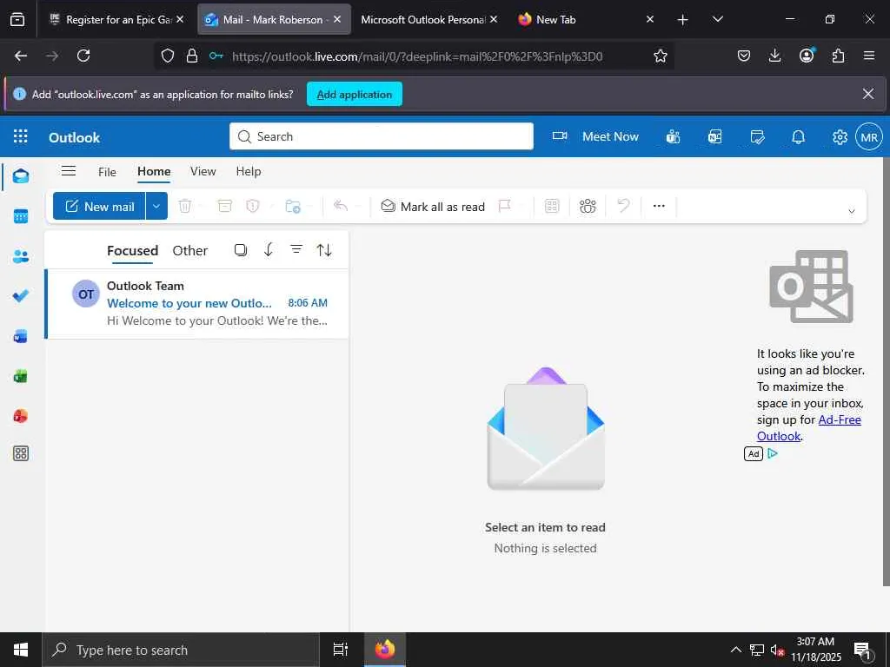Switch to Register for Epic Games tab
Screen dimensions: 890x667
click(x=117, y=19)
